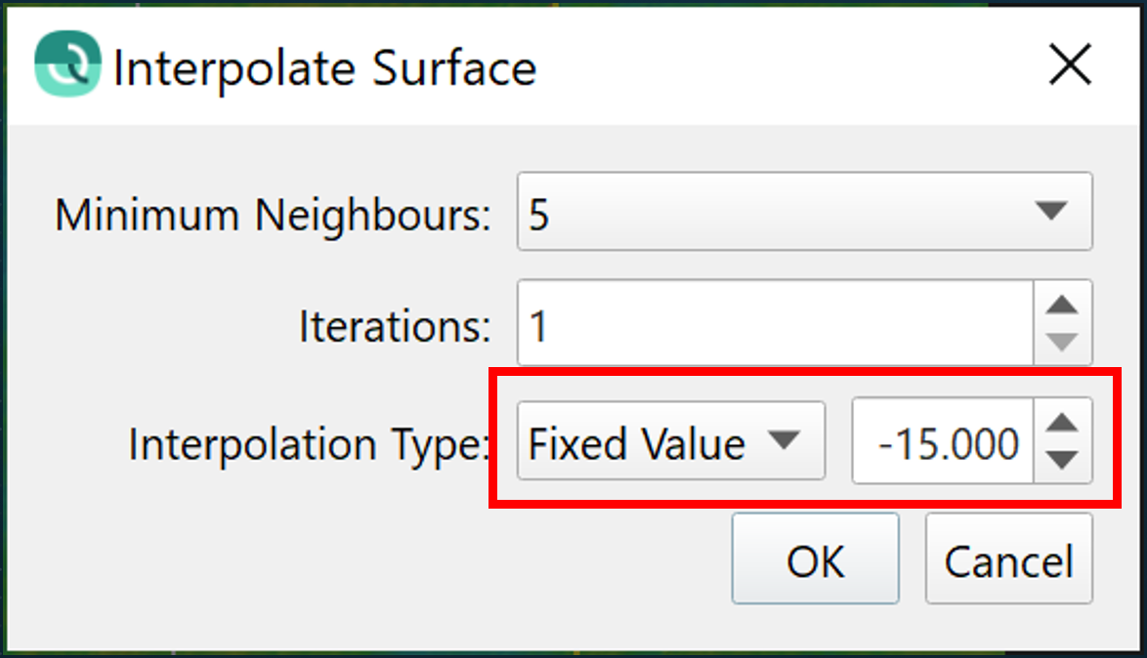Click the Interpolation Type label
This screenshot has height=658, width=1147.
308,445
